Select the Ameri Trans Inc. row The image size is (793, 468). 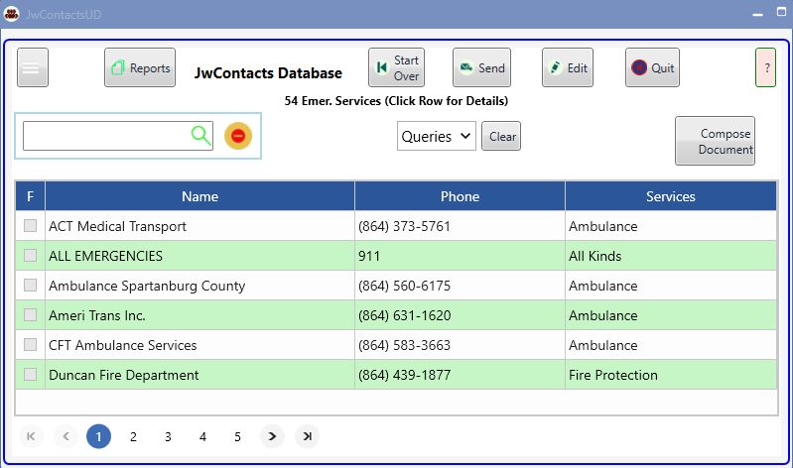click(x=396, y=315)
